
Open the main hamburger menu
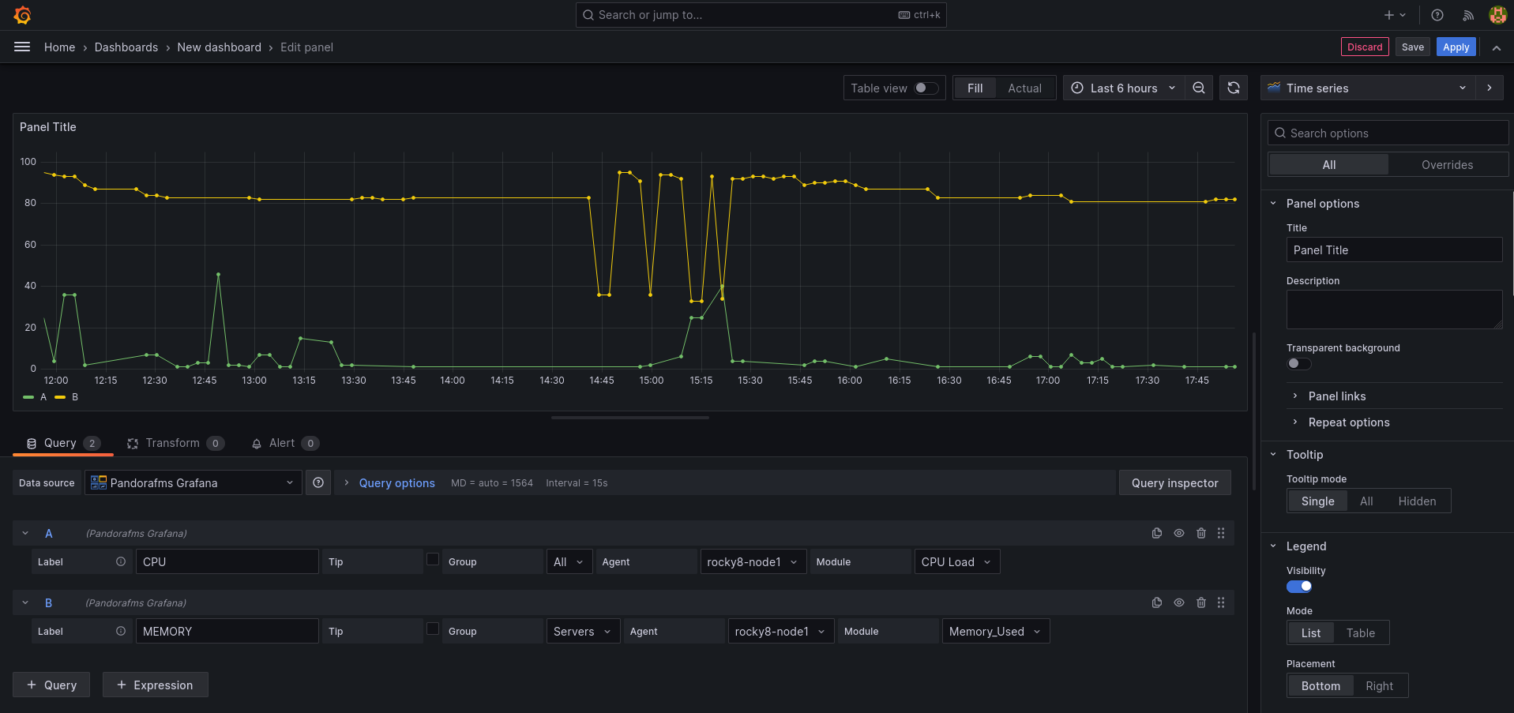[22, 47]
